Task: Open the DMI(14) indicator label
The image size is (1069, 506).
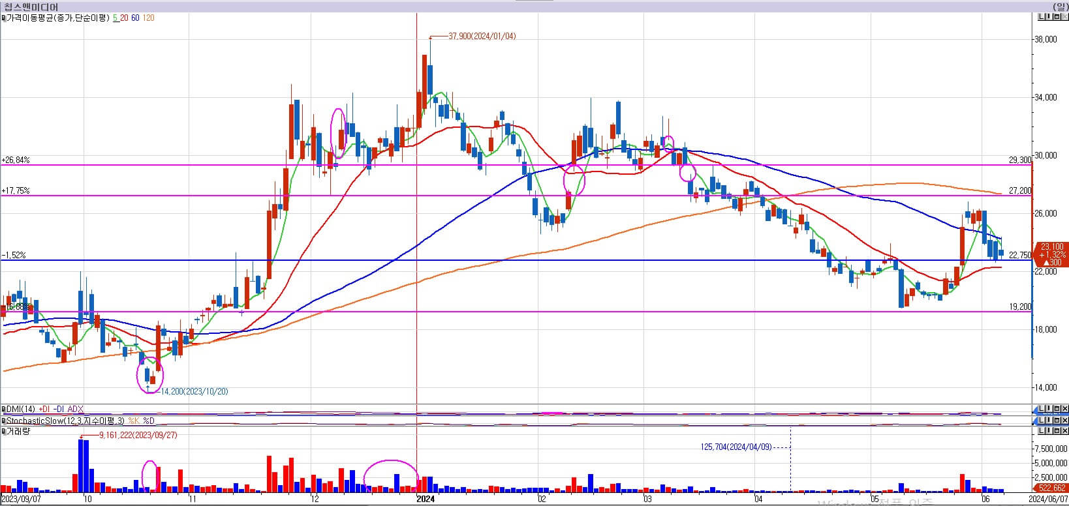Action: pyautogui.click(x=20, y=409)
